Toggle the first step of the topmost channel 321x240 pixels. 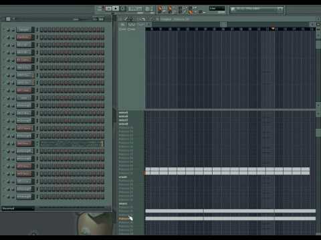pyautogui.click(x=41, y=29)
